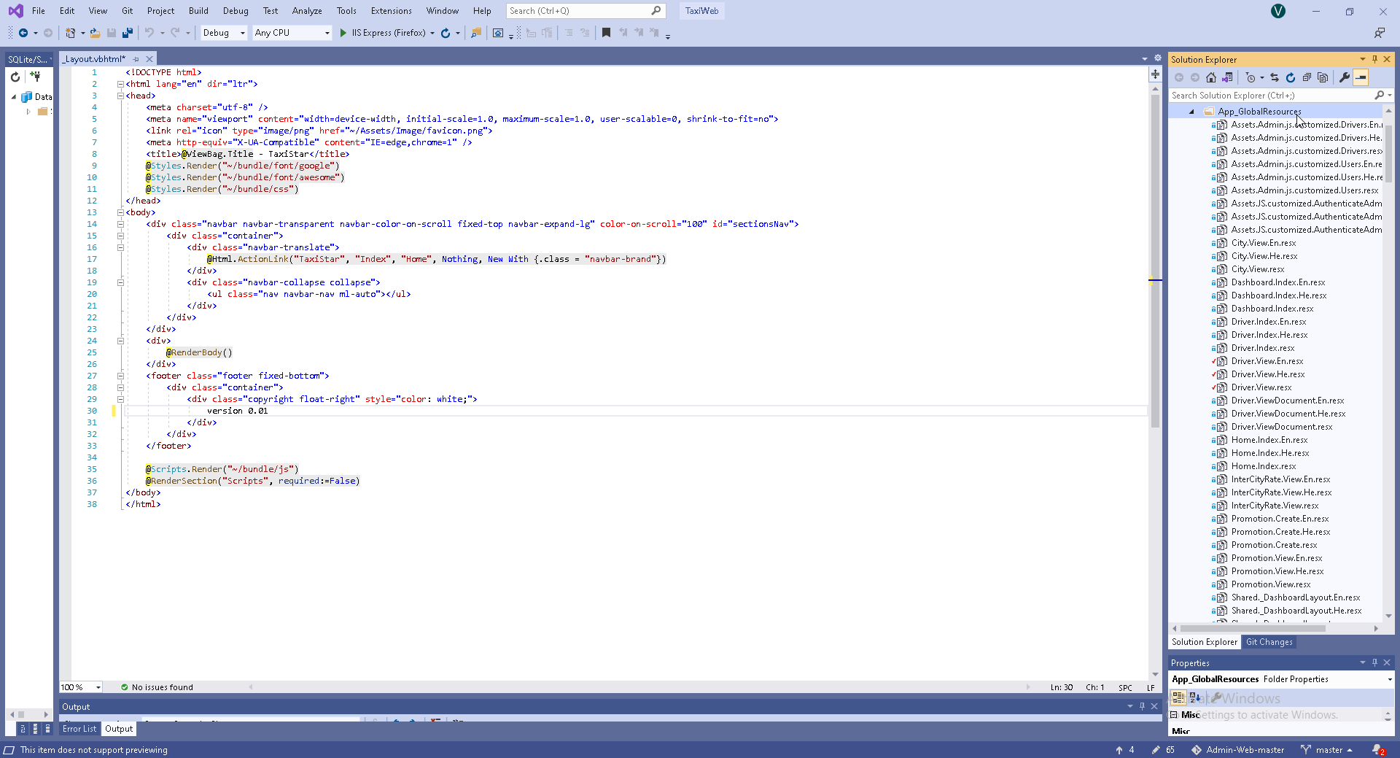Toggle auto-hide pin of Solution Explorer
Viewport: 1400px width, 758px height.
click(x=1374, y=59)
